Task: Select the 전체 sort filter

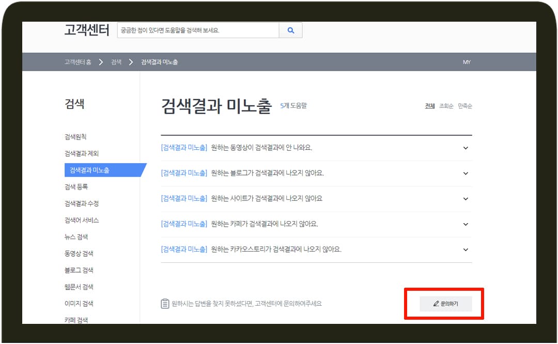Action: (429, 106)
